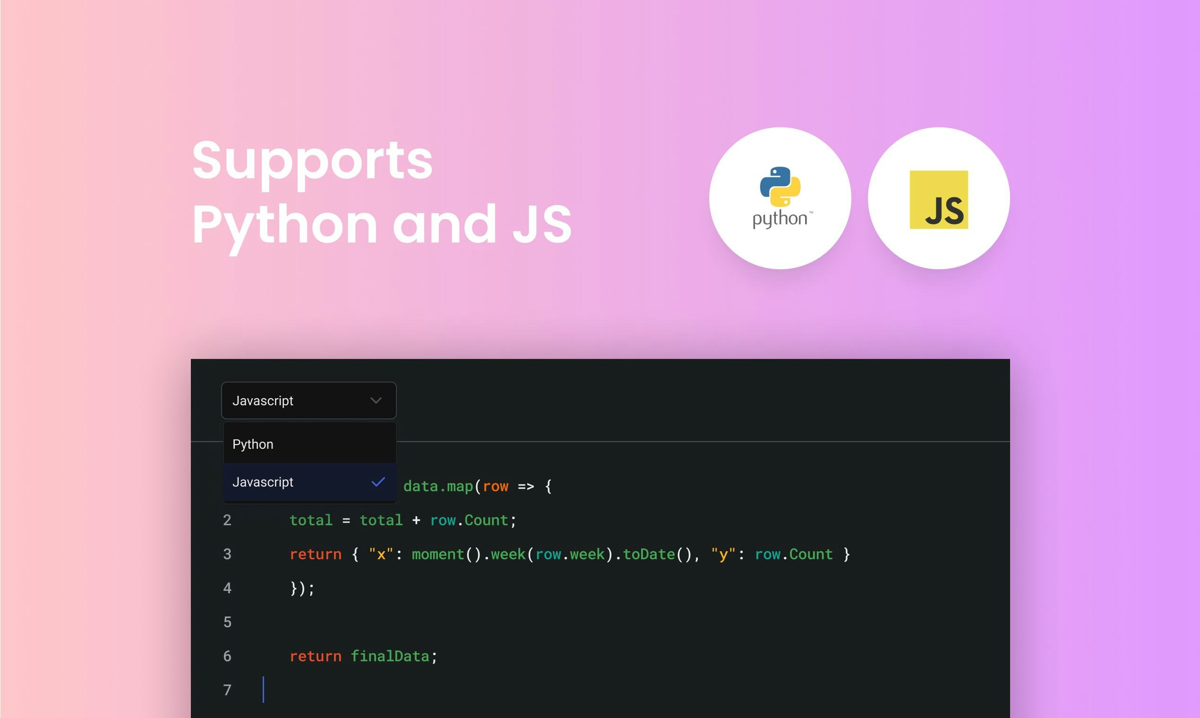Click line number 3 in gutter
Screen dimensions: 1200x718
227,554
